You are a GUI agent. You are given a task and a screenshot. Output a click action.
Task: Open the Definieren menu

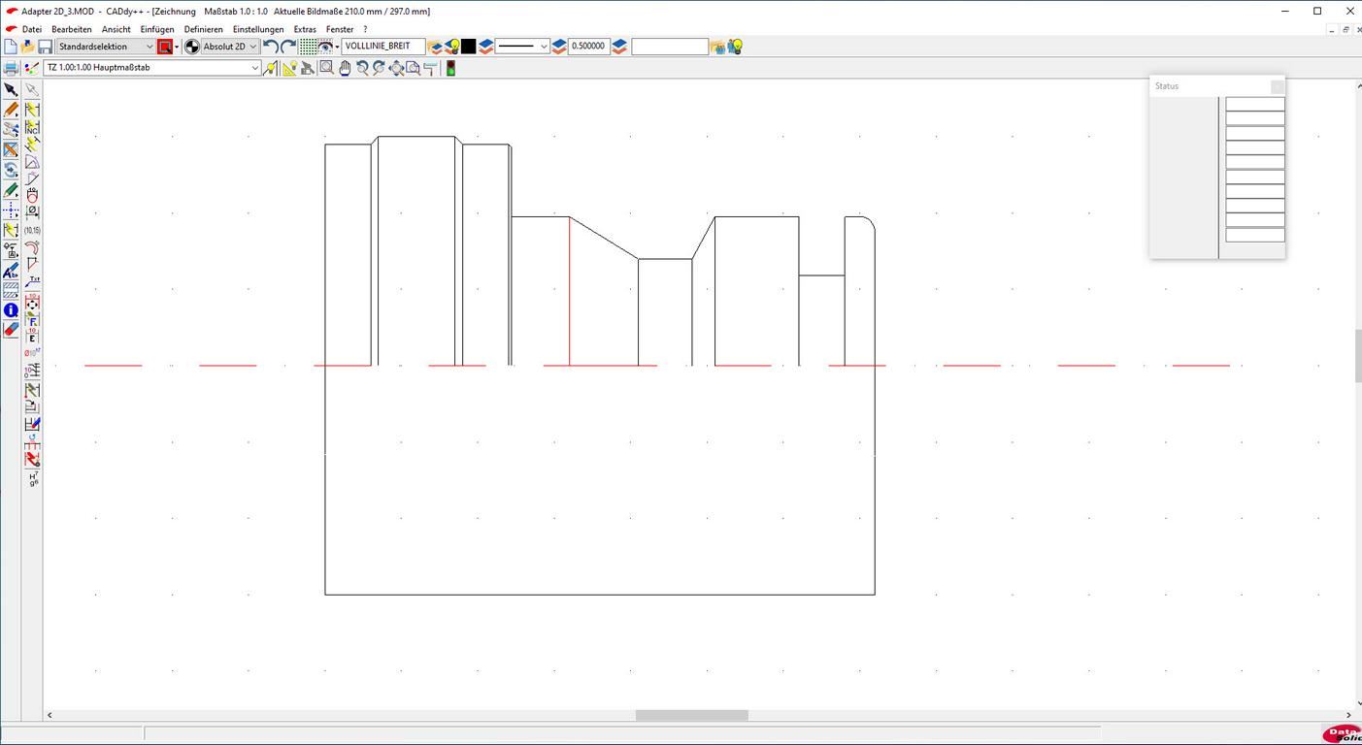pyautogui.click(x=204, y=29)
